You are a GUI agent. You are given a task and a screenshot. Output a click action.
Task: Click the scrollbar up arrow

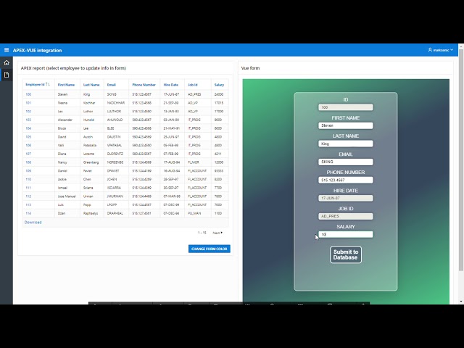(461, 46)
